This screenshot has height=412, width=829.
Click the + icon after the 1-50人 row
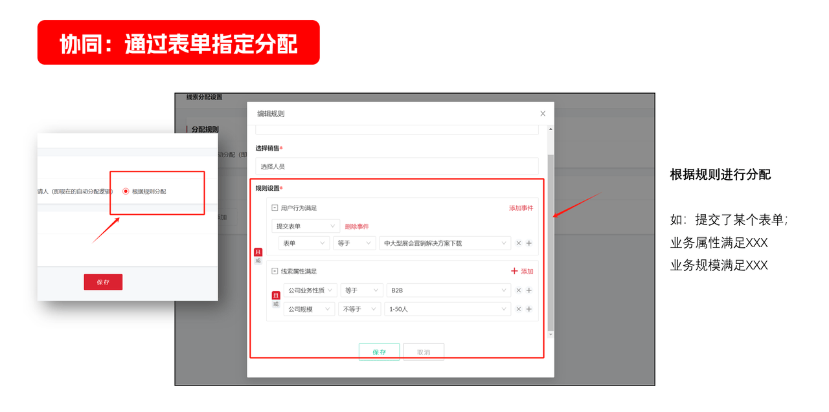point(528,309)
